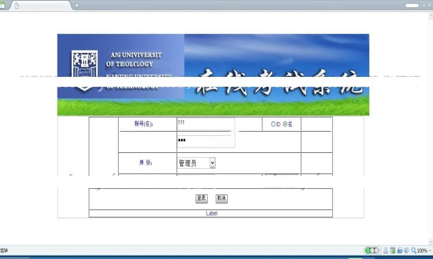
Task: Click the university crest logo in banner
Action: [84, 70]
